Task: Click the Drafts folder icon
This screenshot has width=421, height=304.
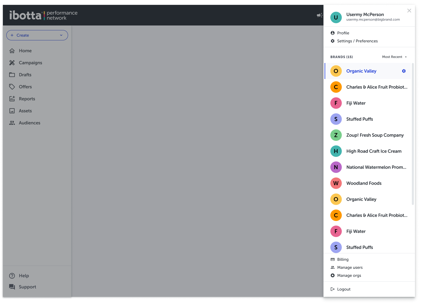Action: pyautogui.click(x=12, y=75)
